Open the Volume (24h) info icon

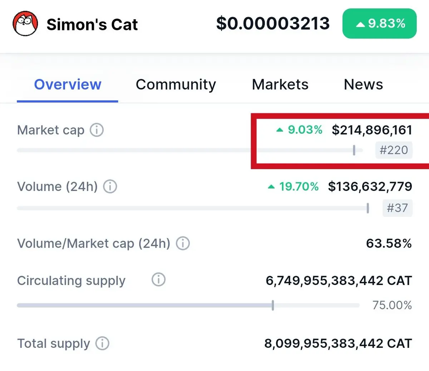[110, 187]
